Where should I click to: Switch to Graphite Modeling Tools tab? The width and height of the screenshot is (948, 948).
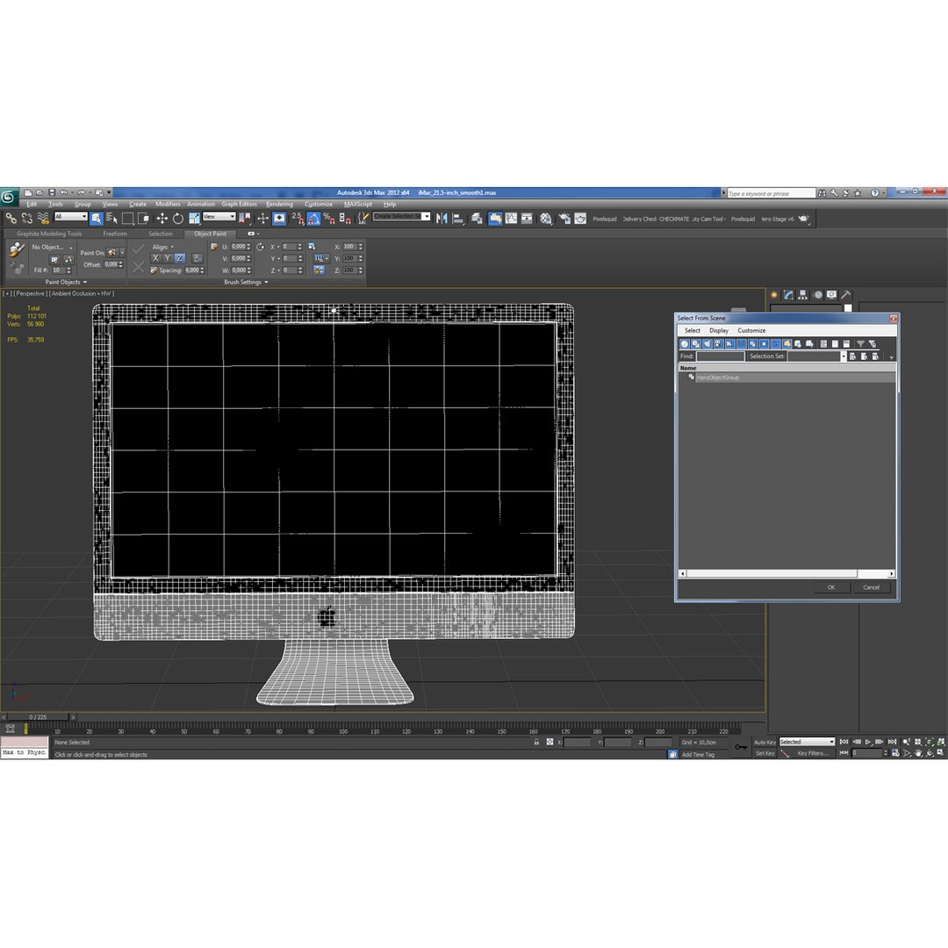point(49,233)
